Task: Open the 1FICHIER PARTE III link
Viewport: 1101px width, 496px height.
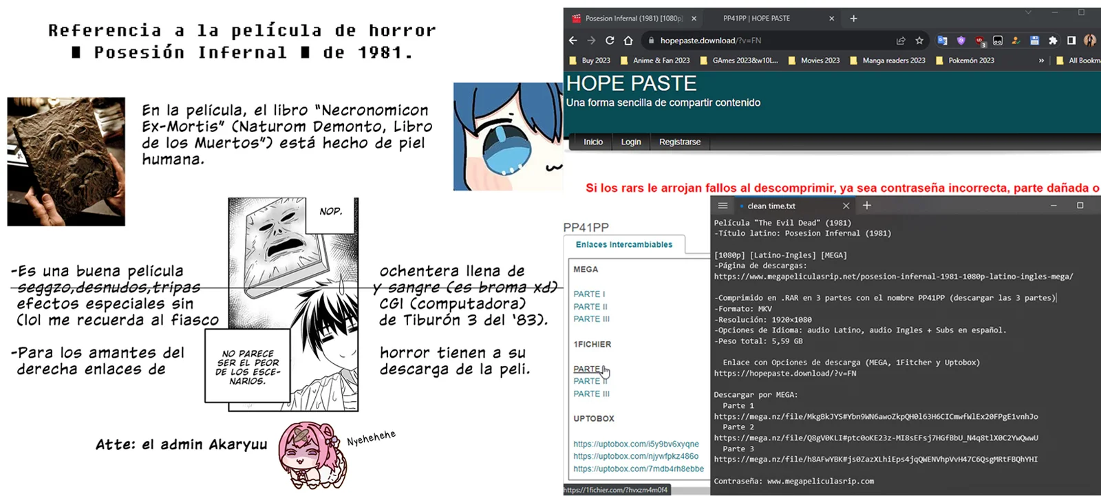Action: point(591,394)
